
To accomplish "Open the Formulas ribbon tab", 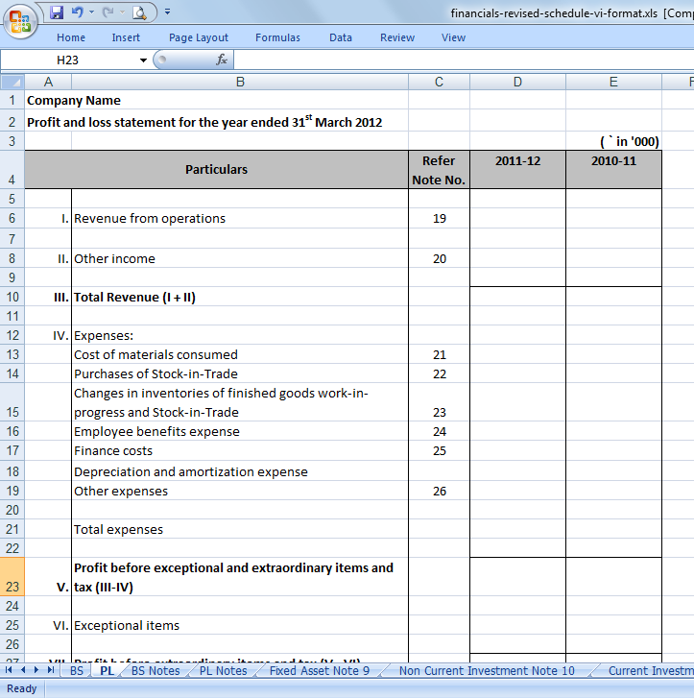I will click(277, 37).
